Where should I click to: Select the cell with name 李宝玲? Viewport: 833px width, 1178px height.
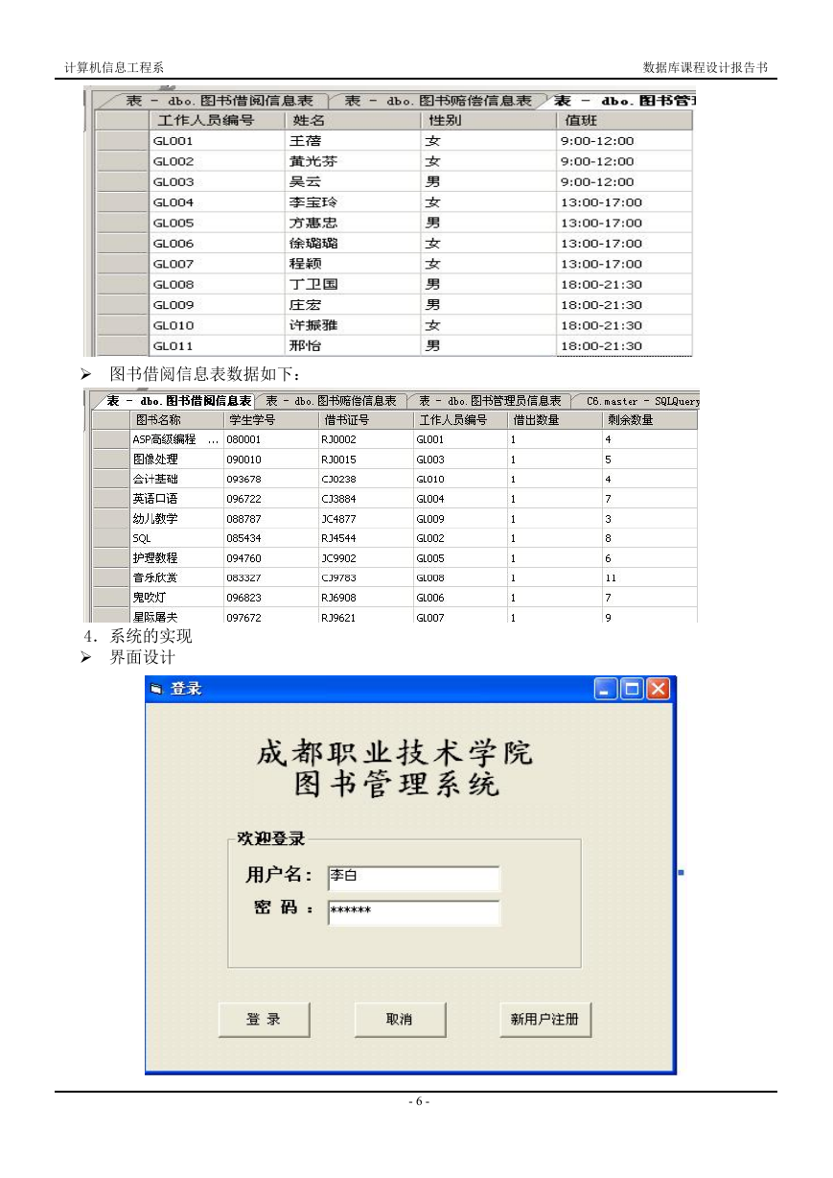[352, 202]
